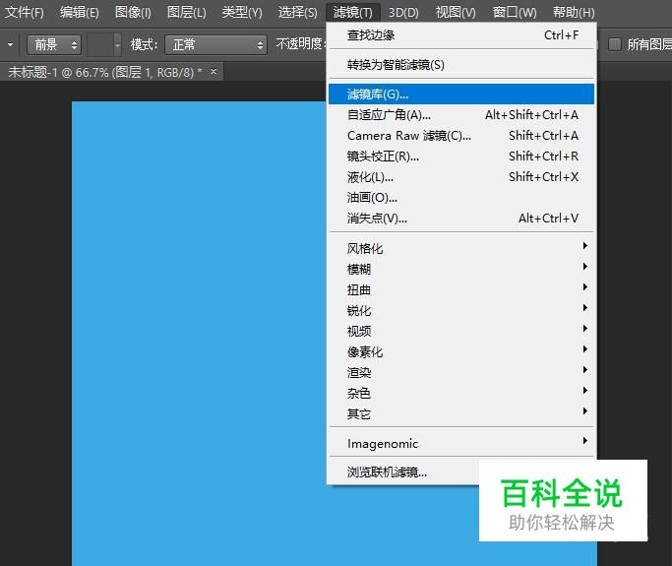Expand the 杂色 submenu
Screen dimensions: 672x566
point(461,393)
